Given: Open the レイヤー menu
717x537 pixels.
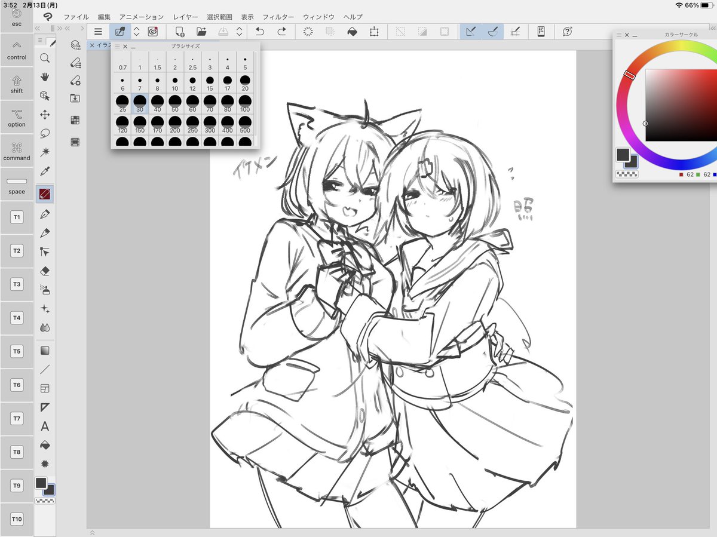Looking at the screenshot, I should tap(185, 17).
